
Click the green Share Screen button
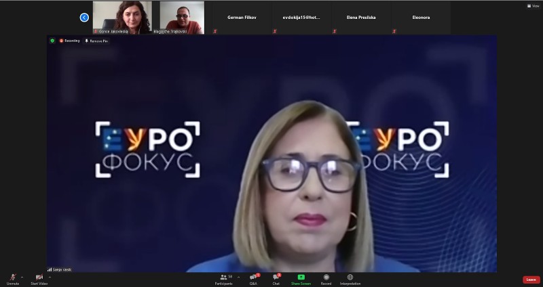coord(301,278)
